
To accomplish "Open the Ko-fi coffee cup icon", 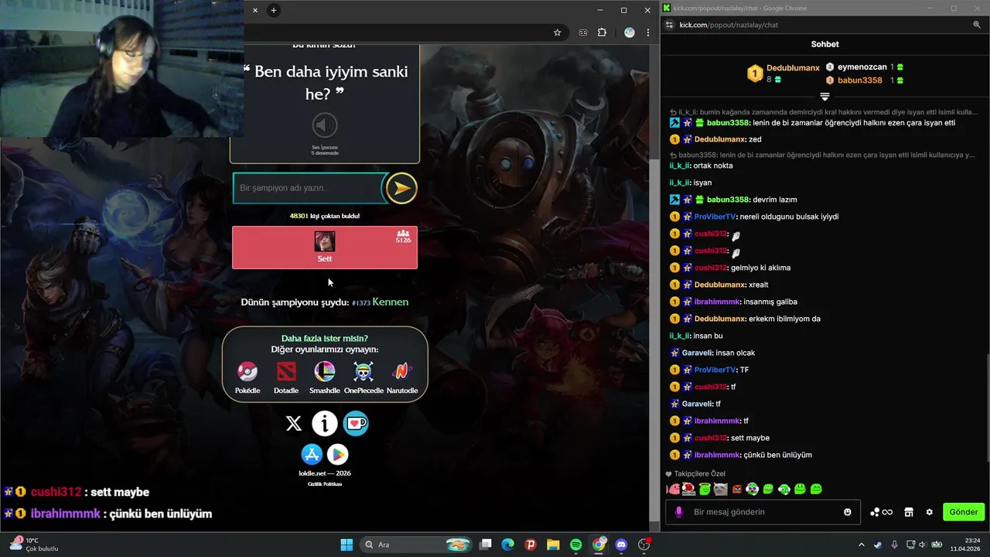I will [x=356, y=423].
